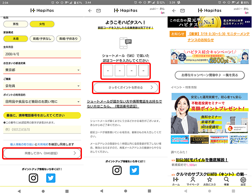This screenshot has width=252, height=196.
Task: Select the 13,000 thumbnail under the banner
Action: (199, 139)
